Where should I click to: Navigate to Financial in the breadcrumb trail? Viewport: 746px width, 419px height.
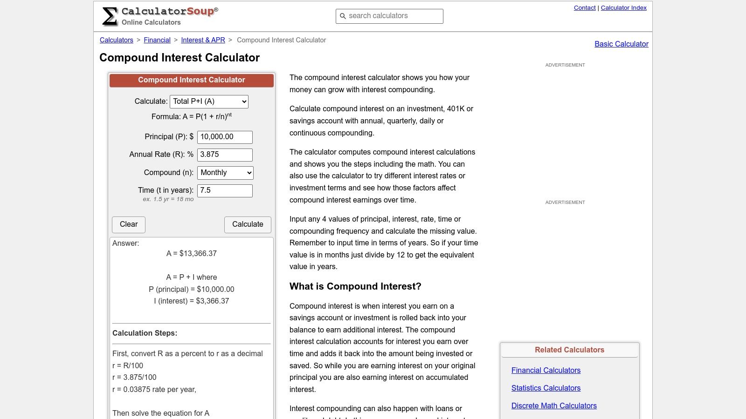[157, 40]
